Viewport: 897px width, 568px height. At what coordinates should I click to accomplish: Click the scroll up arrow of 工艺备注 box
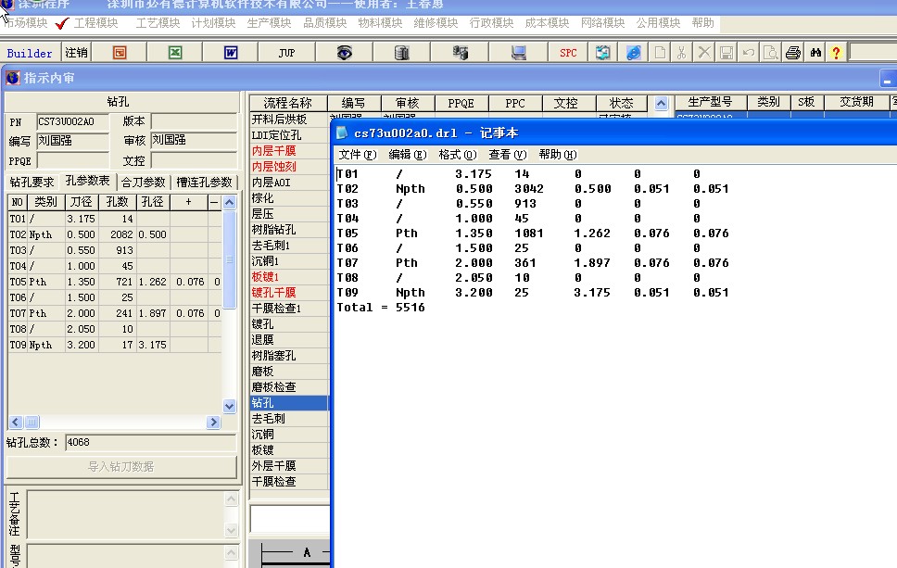pyautogui.click(x=231, y=499)
